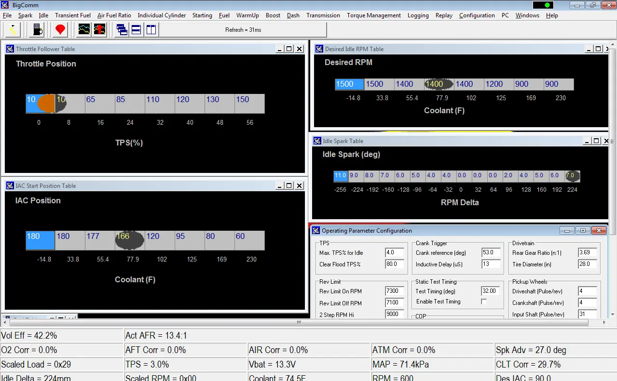617x381 pixels.
Task: Select IAC Position cell with value 177
Action: pyautogui.click(x=100, y=240)
